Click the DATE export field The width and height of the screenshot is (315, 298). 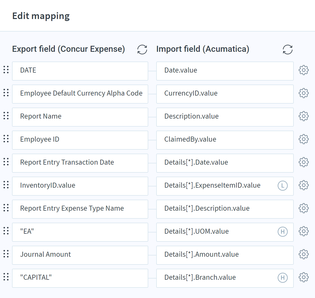click(80, 71)
